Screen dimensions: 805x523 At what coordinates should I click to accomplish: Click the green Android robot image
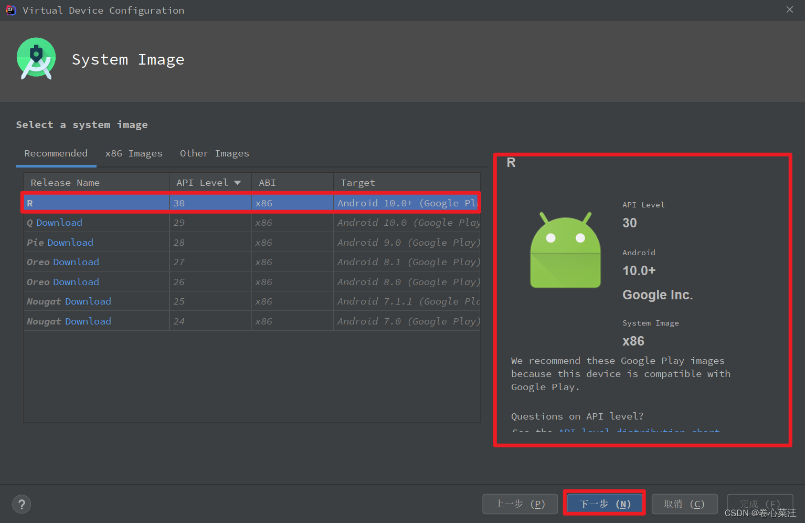click(565, 250)
